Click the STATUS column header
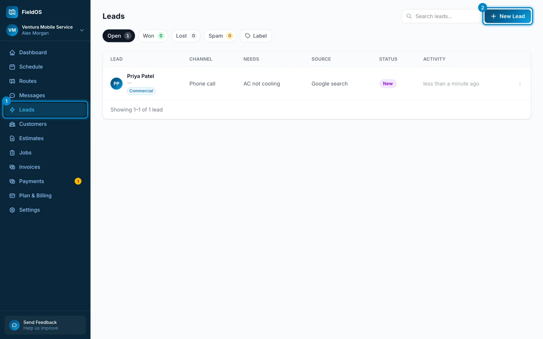Screen dimensions: 543x339 point(388,59)
